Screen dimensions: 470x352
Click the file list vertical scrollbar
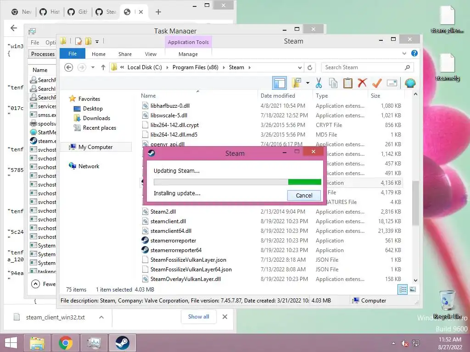(415, 203)
